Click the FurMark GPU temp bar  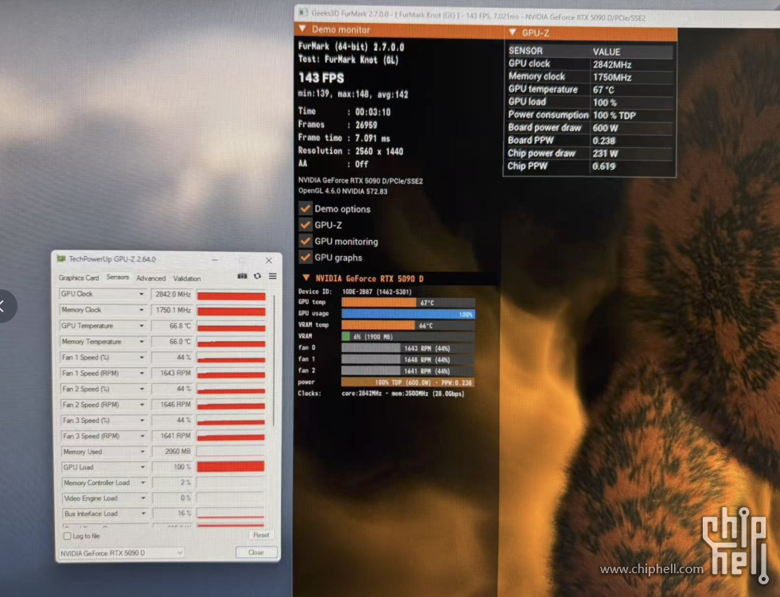[x=408, y=302]
